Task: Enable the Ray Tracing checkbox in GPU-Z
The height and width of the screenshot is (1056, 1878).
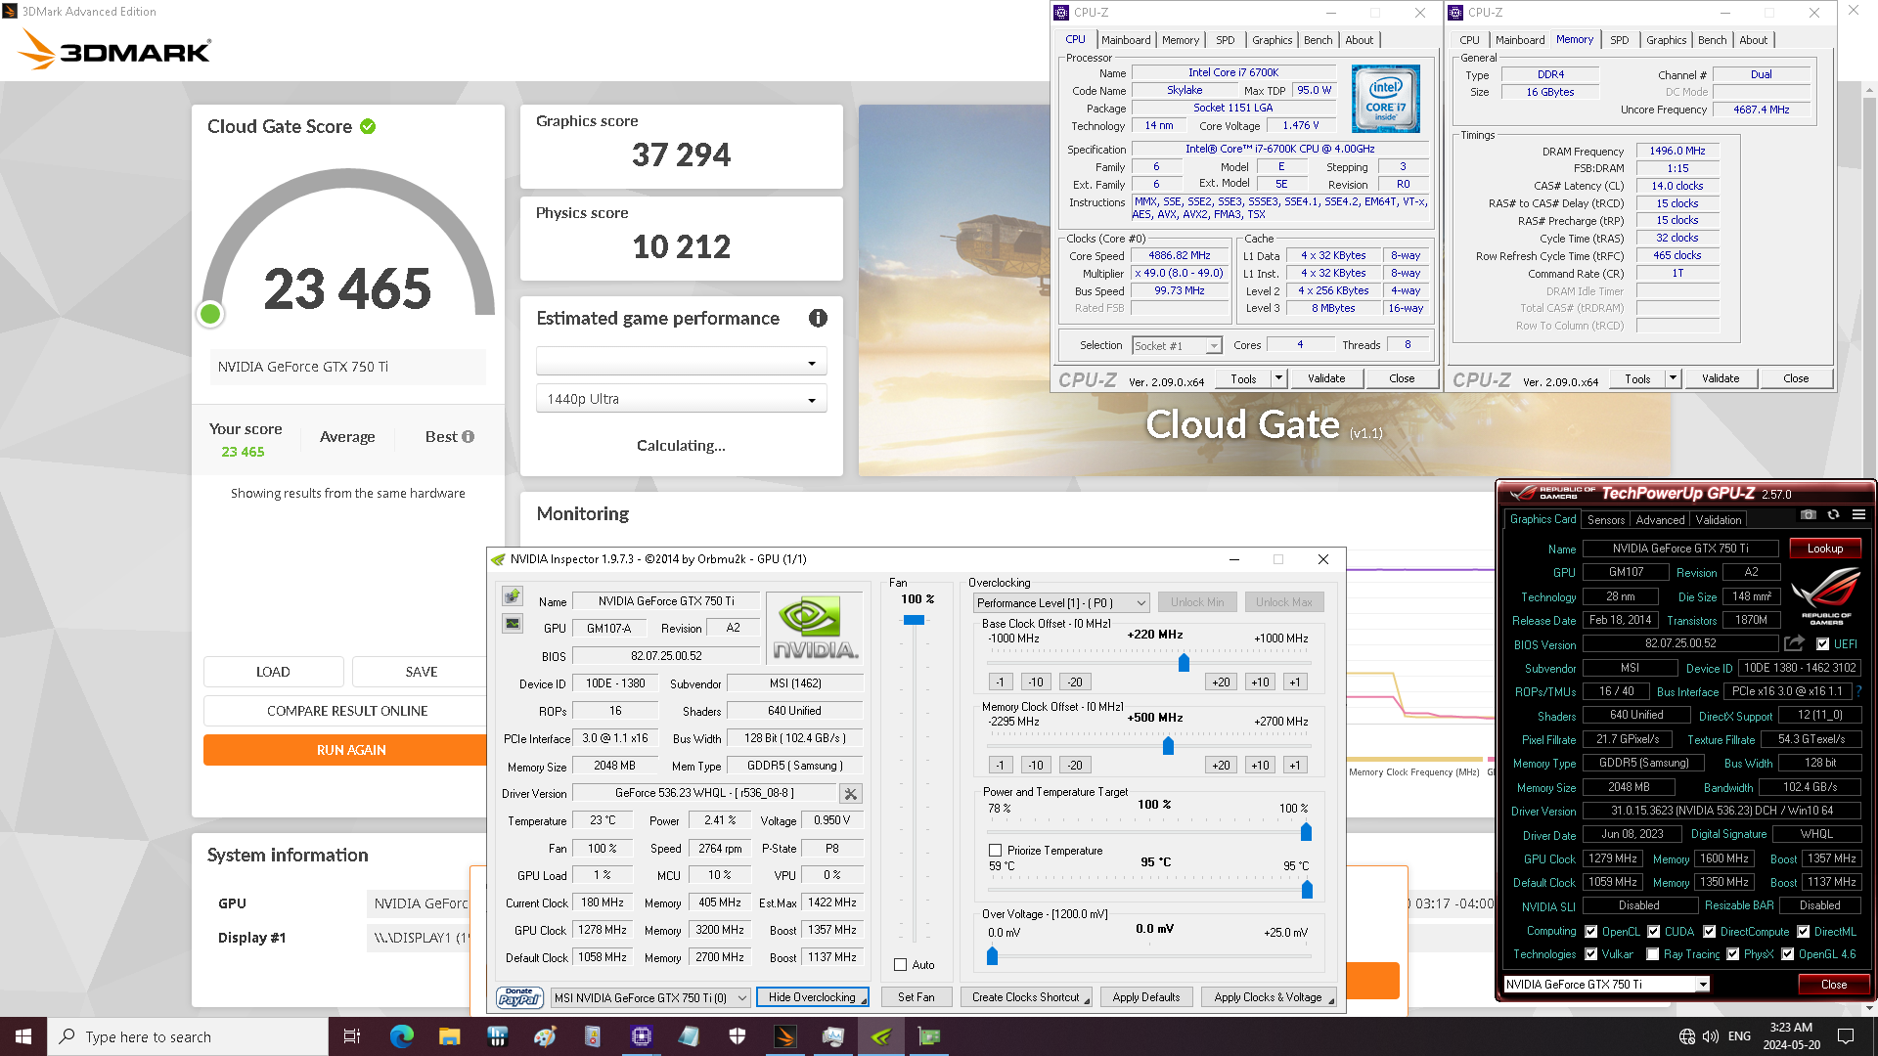Action: [1653, 954]
